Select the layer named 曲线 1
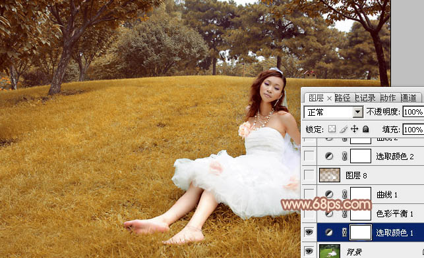424x258 pixels. tap(386, 194)
